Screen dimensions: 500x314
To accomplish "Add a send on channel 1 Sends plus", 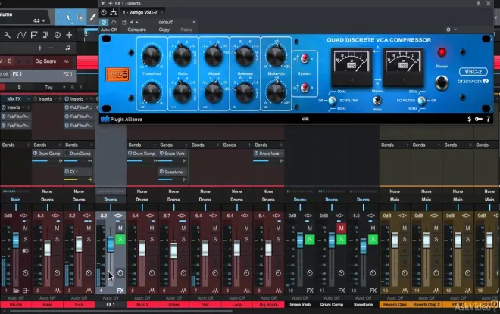I will pos(28,145).
